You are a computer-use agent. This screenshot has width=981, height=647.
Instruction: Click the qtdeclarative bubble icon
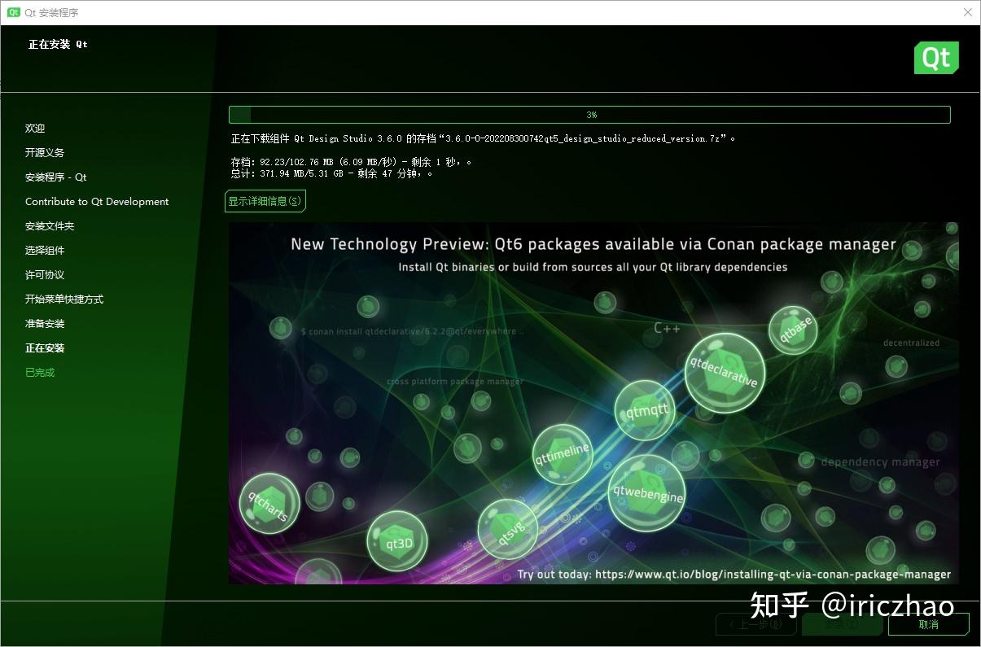[725, 373]
